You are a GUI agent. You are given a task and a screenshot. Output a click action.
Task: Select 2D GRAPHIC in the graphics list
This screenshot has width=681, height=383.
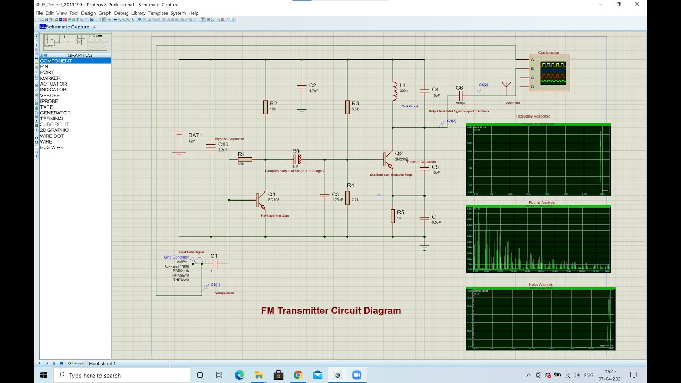pyautogui.click(x=75, y=130)
